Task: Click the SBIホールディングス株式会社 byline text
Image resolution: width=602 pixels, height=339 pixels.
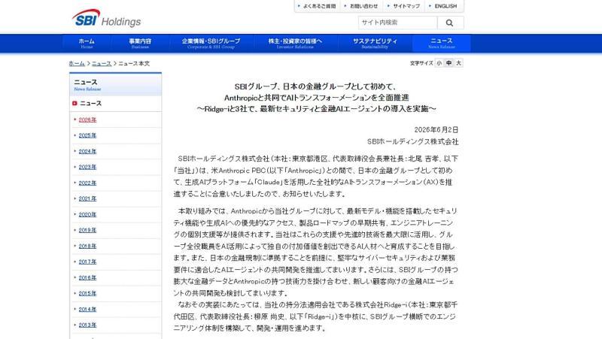Action: [412, 142]
